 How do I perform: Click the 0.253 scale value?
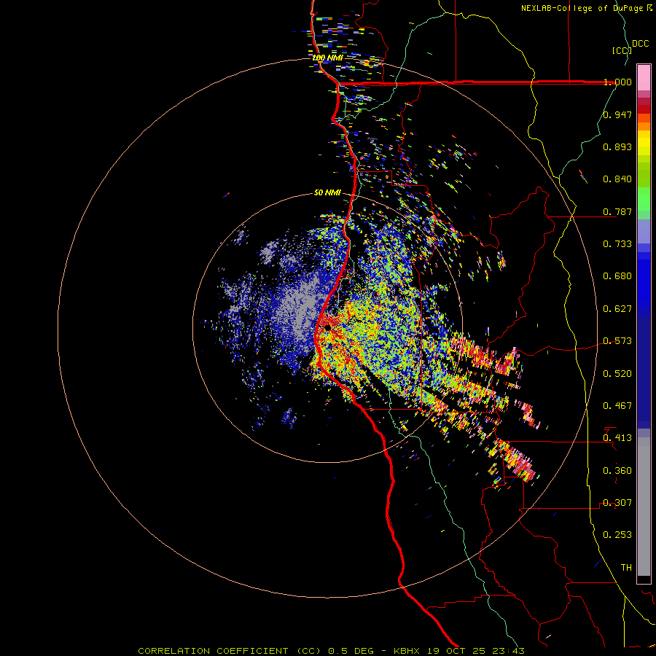coord(617,535)
